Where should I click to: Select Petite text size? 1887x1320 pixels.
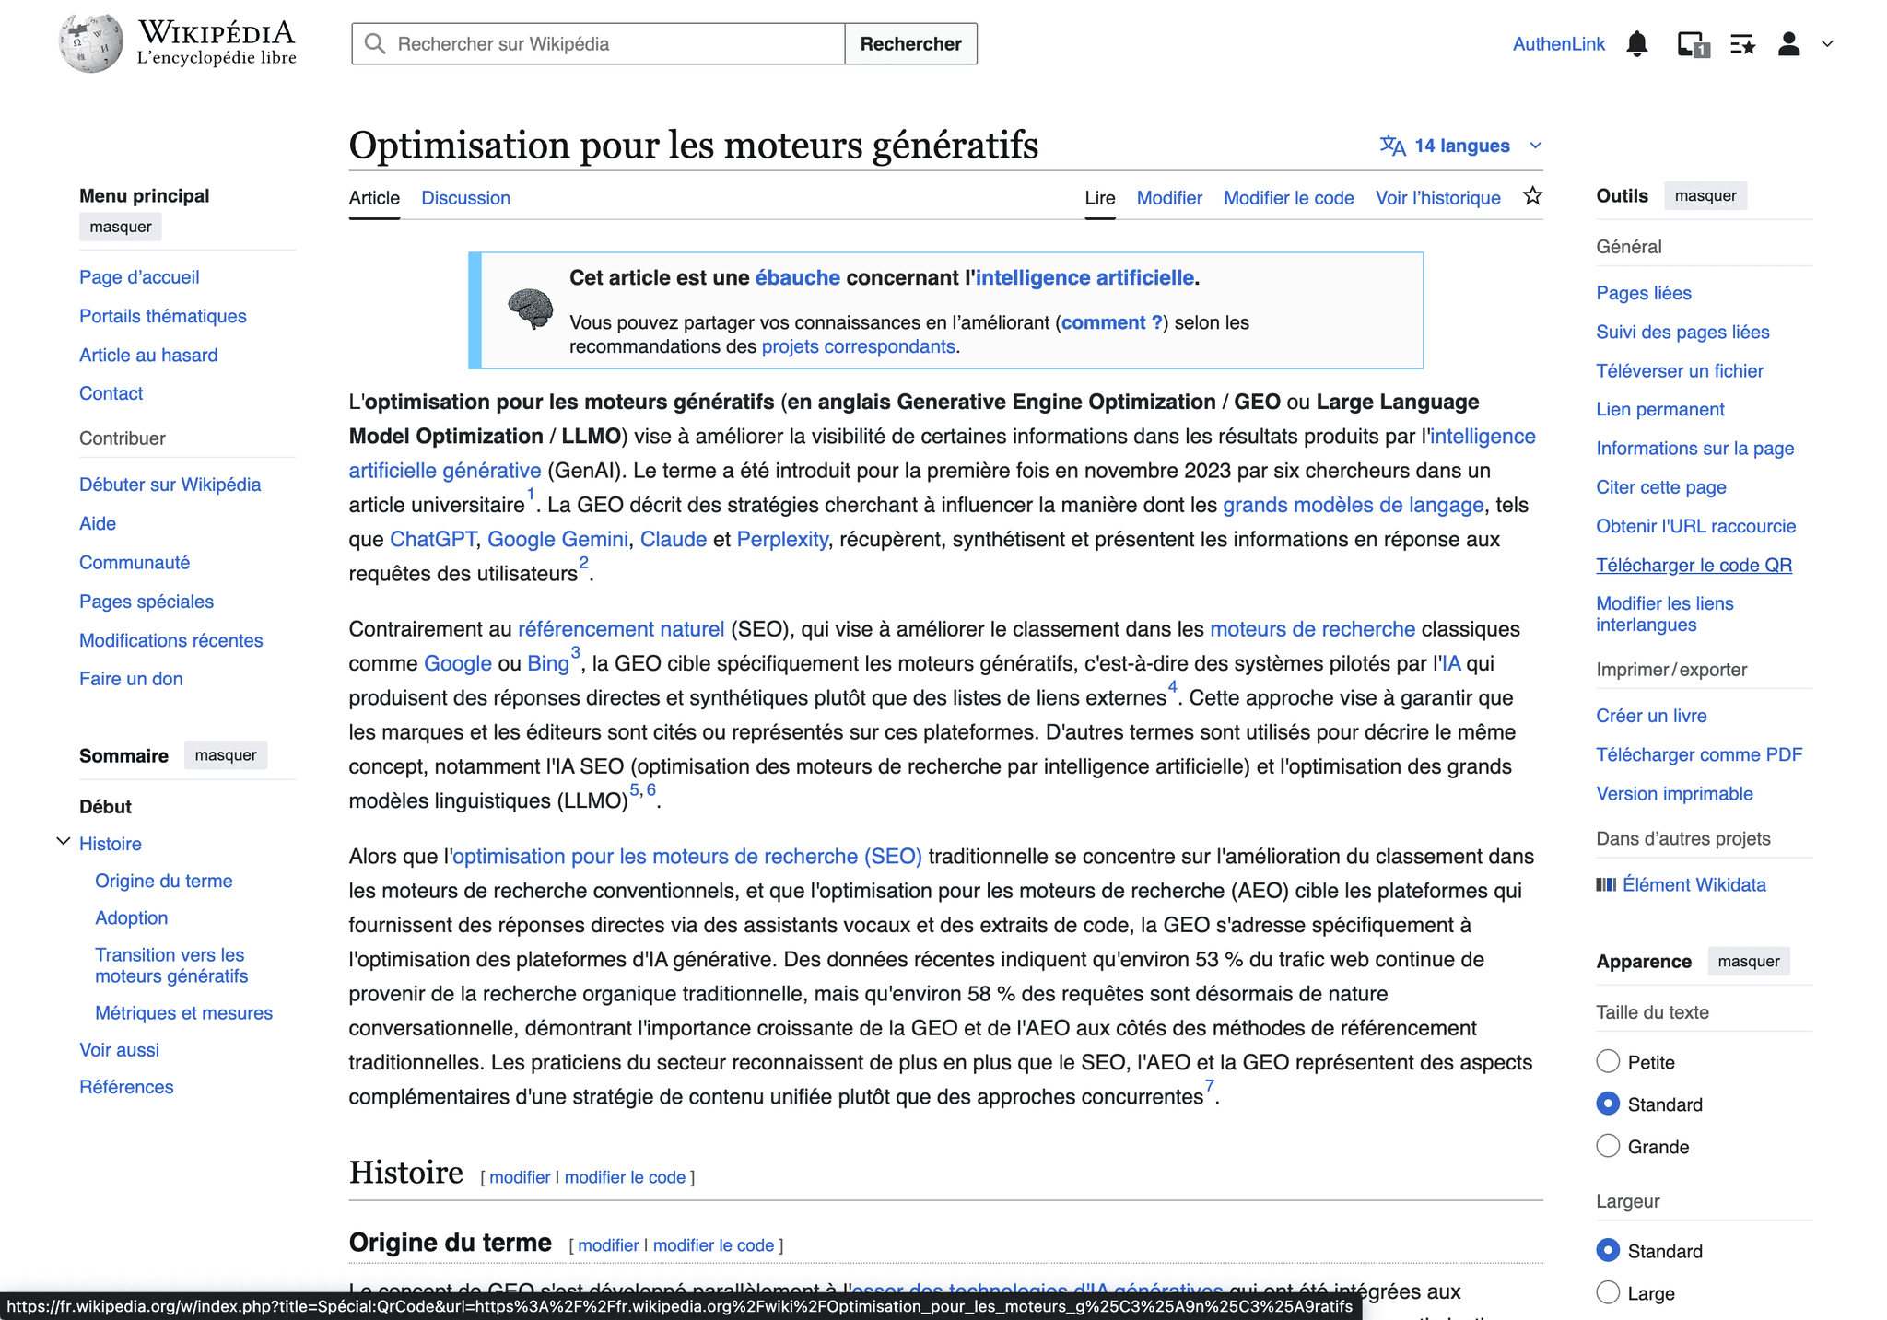tap(1608, 1061)
